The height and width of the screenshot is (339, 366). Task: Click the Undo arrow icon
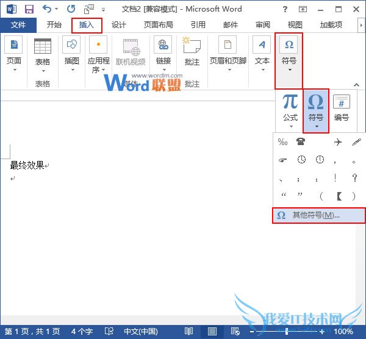[x=47, y=9]
